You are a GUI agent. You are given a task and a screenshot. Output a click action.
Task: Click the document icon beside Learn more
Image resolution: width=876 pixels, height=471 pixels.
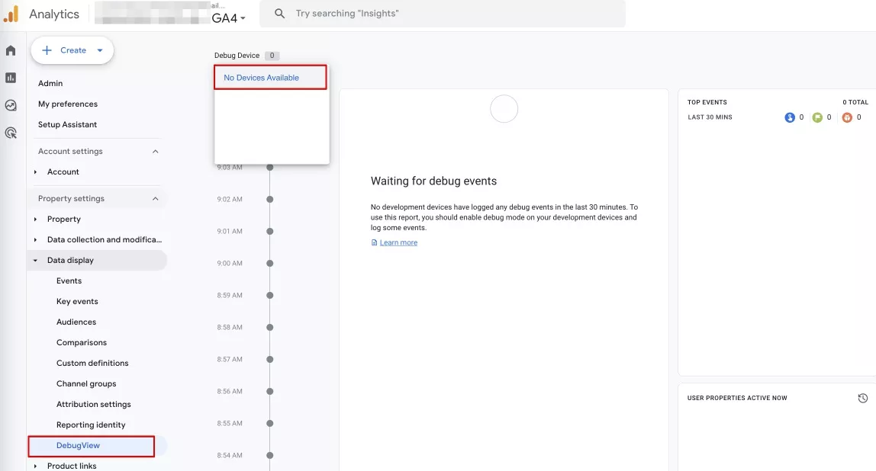click(x=375, y=243)
